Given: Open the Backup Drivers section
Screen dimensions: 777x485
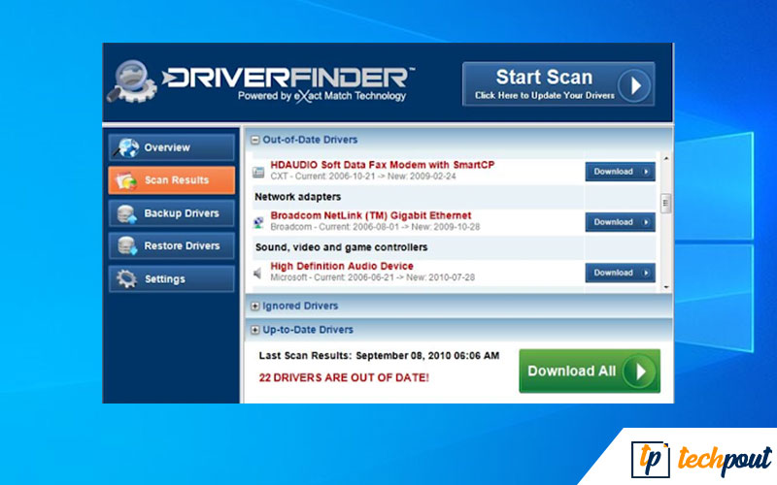Looking at the screenshot, I should point(172,213).
